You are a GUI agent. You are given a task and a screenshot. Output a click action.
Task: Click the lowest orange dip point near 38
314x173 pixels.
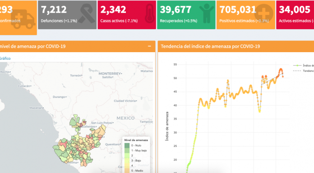pos(259,111)
